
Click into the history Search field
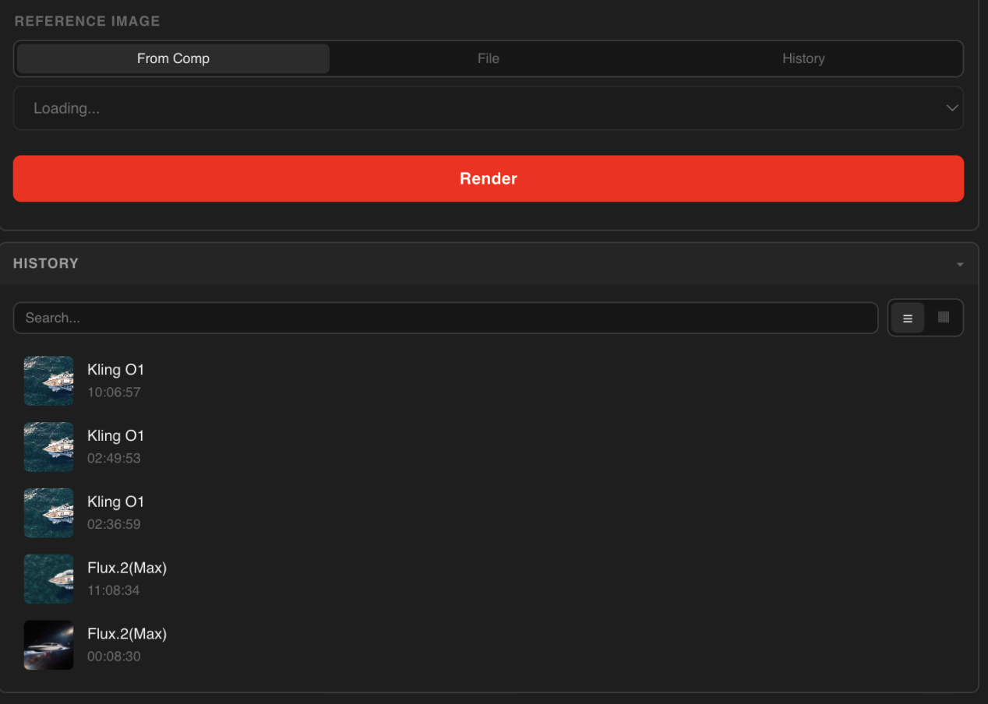tap(446, 318)
